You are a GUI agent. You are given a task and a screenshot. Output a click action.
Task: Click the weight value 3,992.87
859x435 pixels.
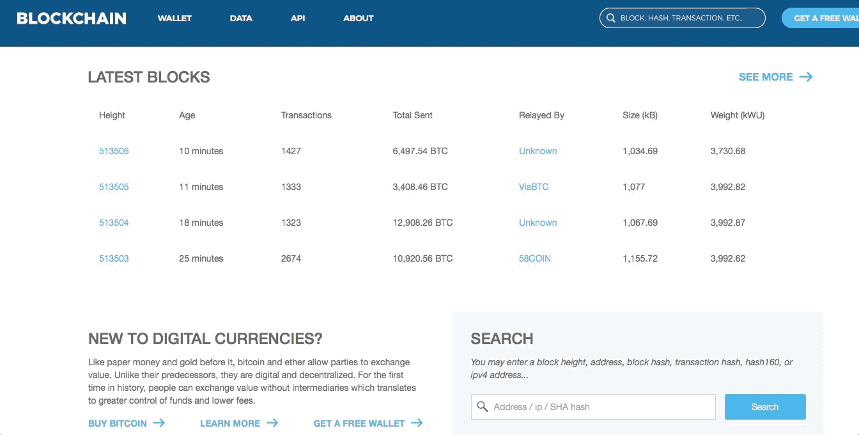[x=728, y=223]
